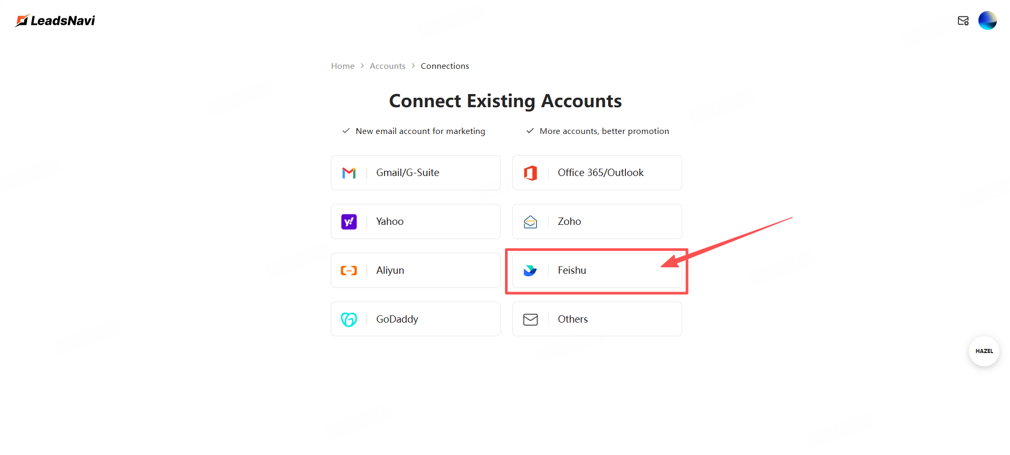
Task: Click the Yahoo purple icon
Action: pyautogui.click(x=349, y=222)
